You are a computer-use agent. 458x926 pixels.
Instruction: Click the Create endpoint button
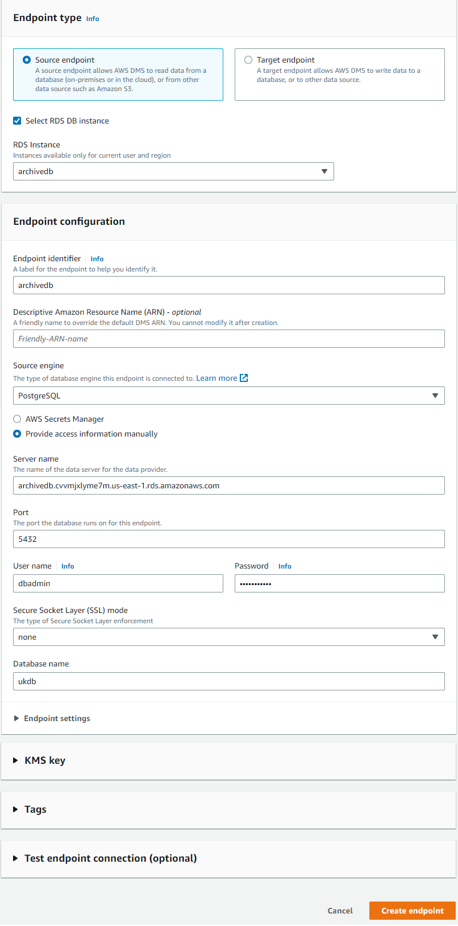(x=412, y=911)
